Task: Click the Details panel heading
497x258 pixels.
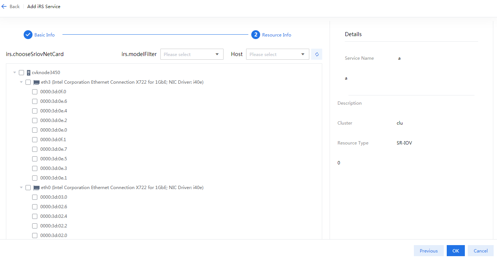Action: pos(353,34)
